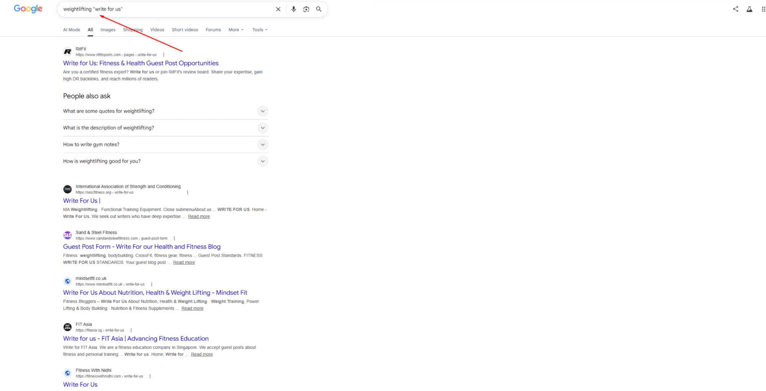Click Read more under Sand & Steel snippet

184,262
